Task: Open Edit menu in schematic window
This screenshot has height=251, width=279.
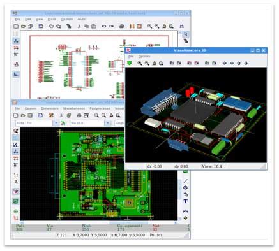Action: click(x=28, y=19)
